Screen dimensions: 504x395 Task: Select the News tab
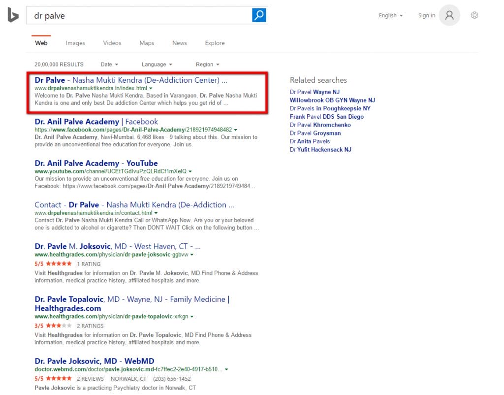point(180,43)
